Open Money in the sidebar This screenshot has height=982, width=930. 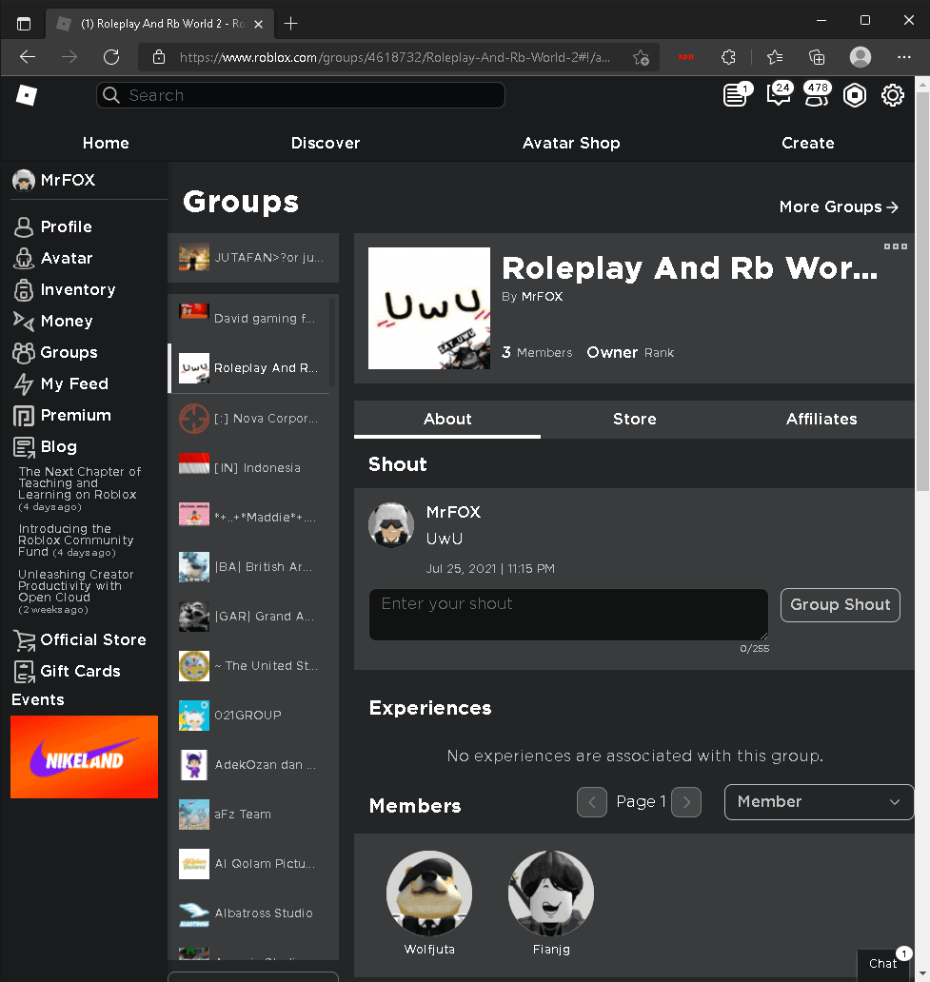pyautogui.click(x=53, y=321)
